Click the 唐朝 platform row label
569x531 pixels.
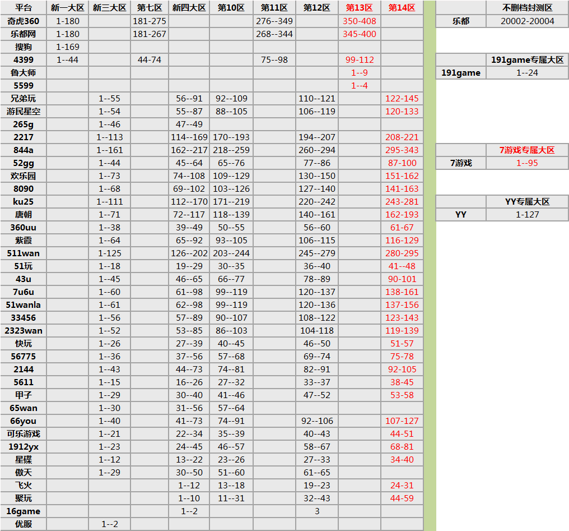[x=23, y=215]
